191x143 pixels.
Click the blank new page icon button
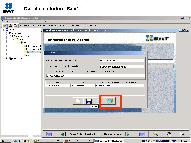click(78, 101)
